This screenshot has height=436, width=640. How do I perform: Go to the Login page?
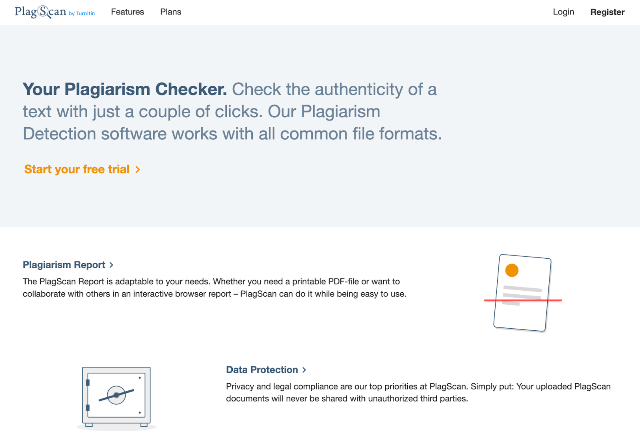(563, 12)
